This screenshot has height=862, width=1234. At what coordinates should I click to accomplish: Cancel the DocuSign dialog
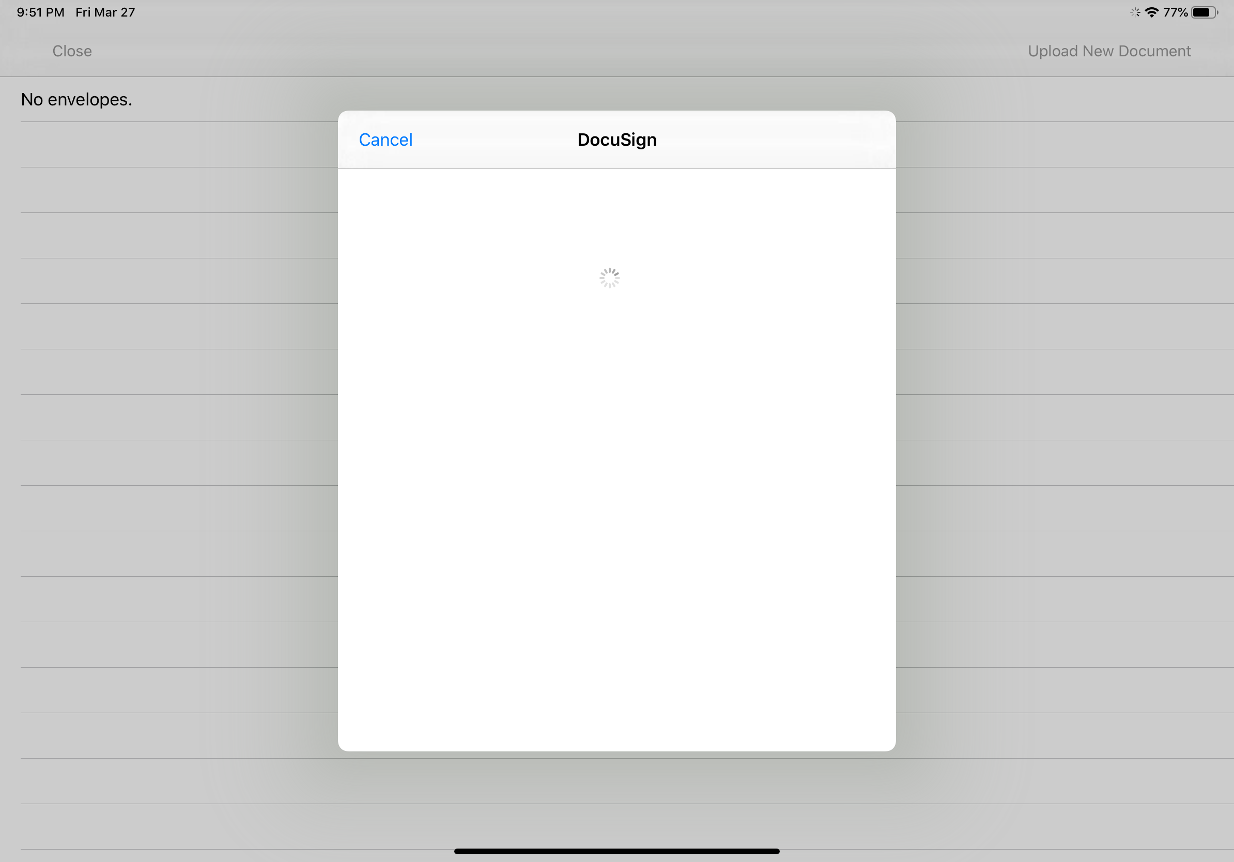pos(385,140)
